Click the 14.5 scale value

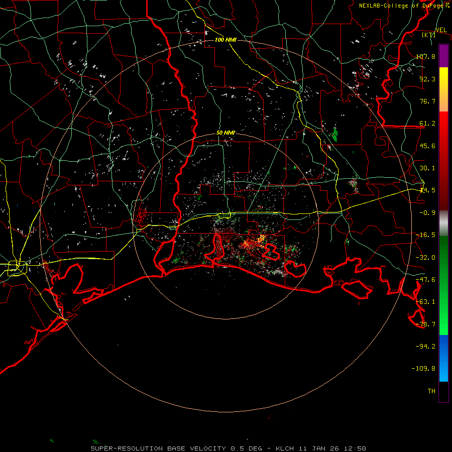427,190
